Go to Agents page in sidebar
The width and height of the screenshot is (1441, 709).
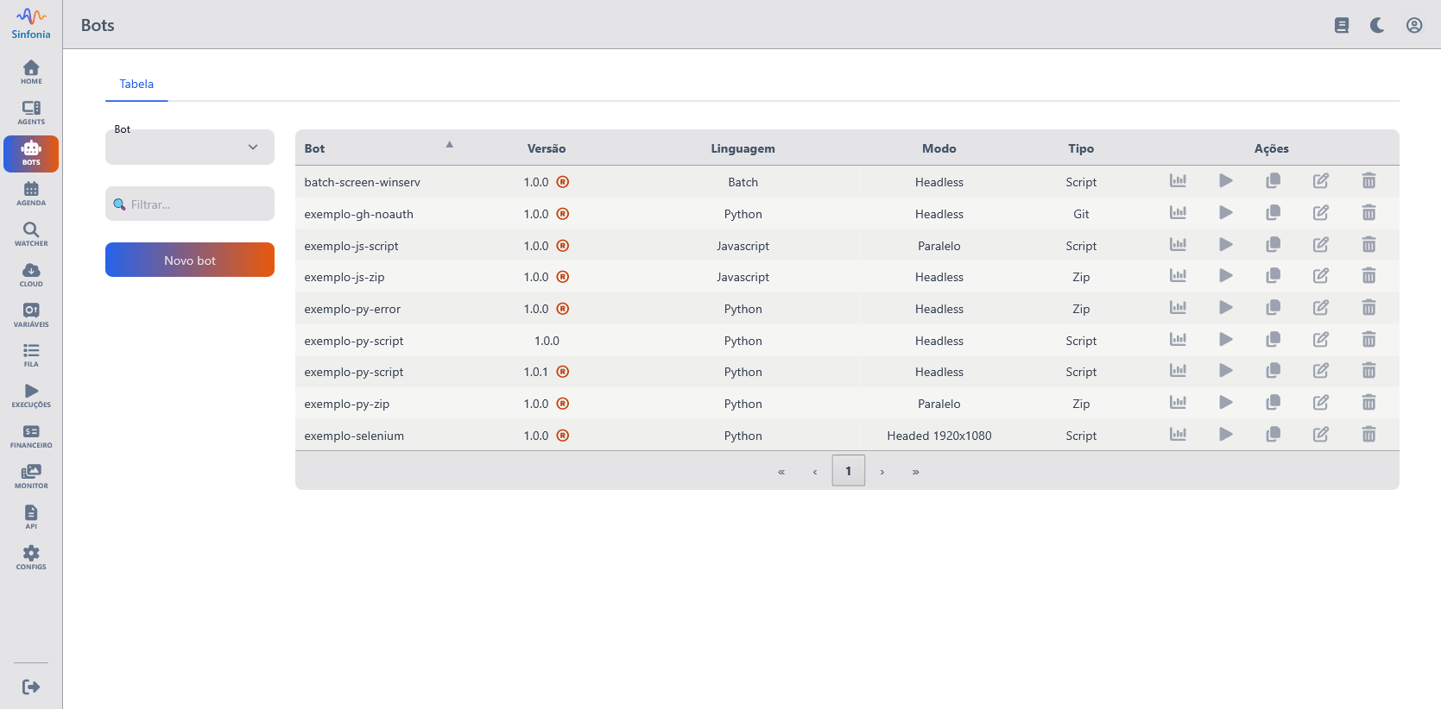[x=31, y=112]
